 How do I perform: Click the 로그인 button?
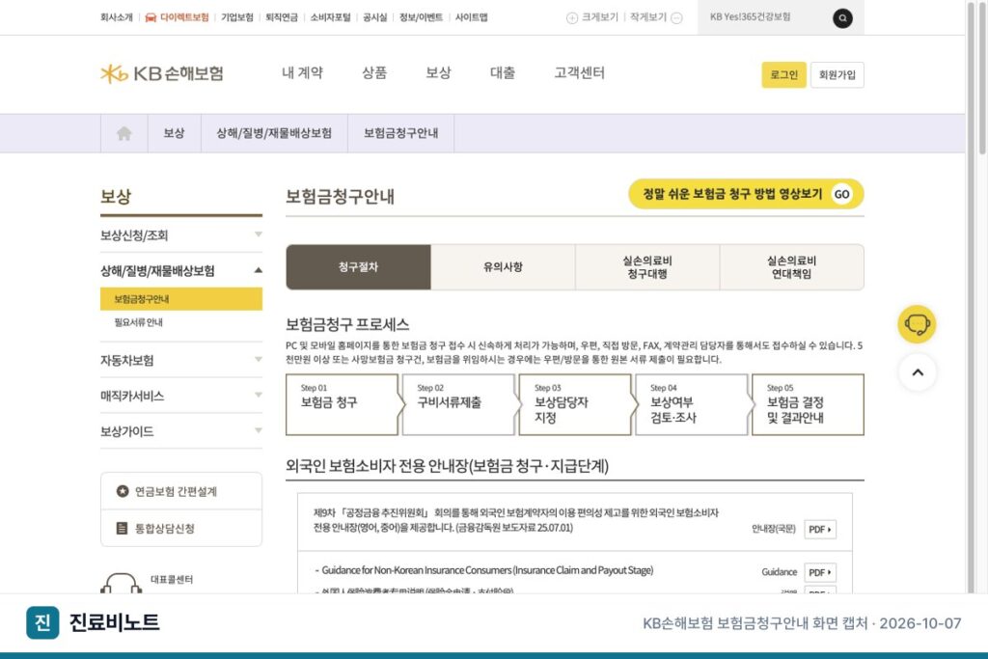(783, 75)
